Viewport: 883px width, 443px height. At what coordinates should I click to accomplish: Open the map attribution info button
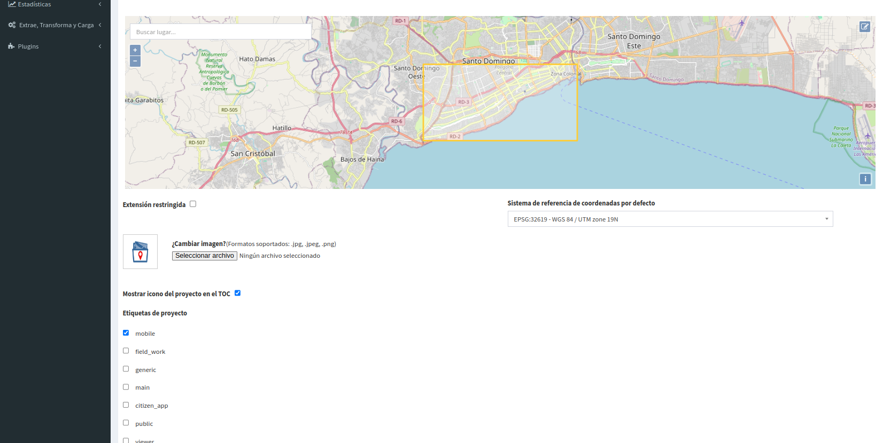[865, 179]
